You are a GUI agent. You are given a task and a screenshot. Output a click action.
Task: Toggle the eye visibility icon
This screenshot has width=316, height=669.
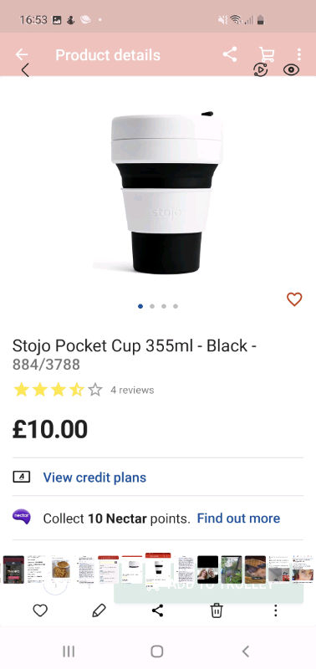[x=291, y=70]
